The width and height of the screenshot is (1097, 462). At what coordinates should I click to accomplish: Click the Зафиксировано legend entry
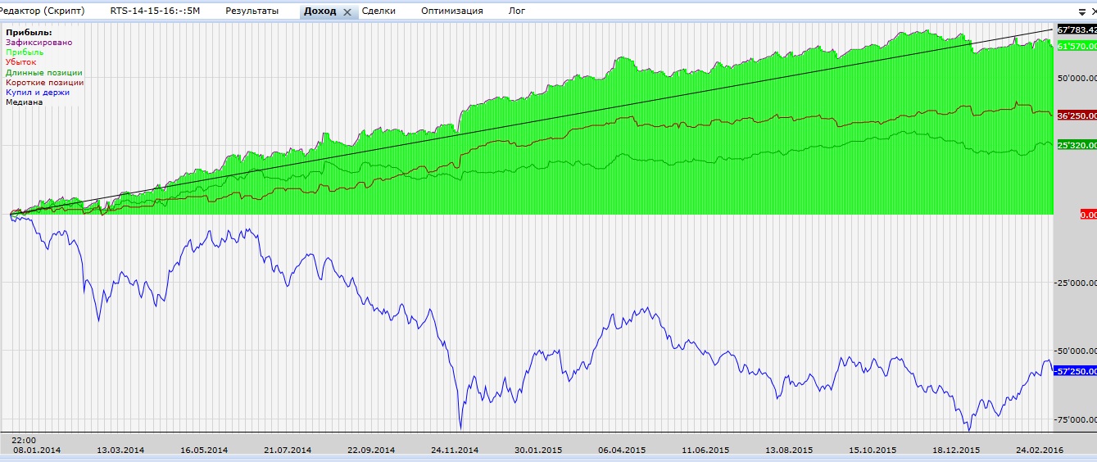pos(39,42)
